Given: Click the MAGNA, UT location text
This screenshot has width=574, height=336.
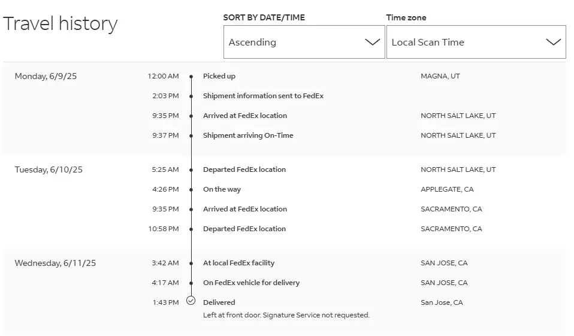Looking at the screenshot, I should pos(440,76).
